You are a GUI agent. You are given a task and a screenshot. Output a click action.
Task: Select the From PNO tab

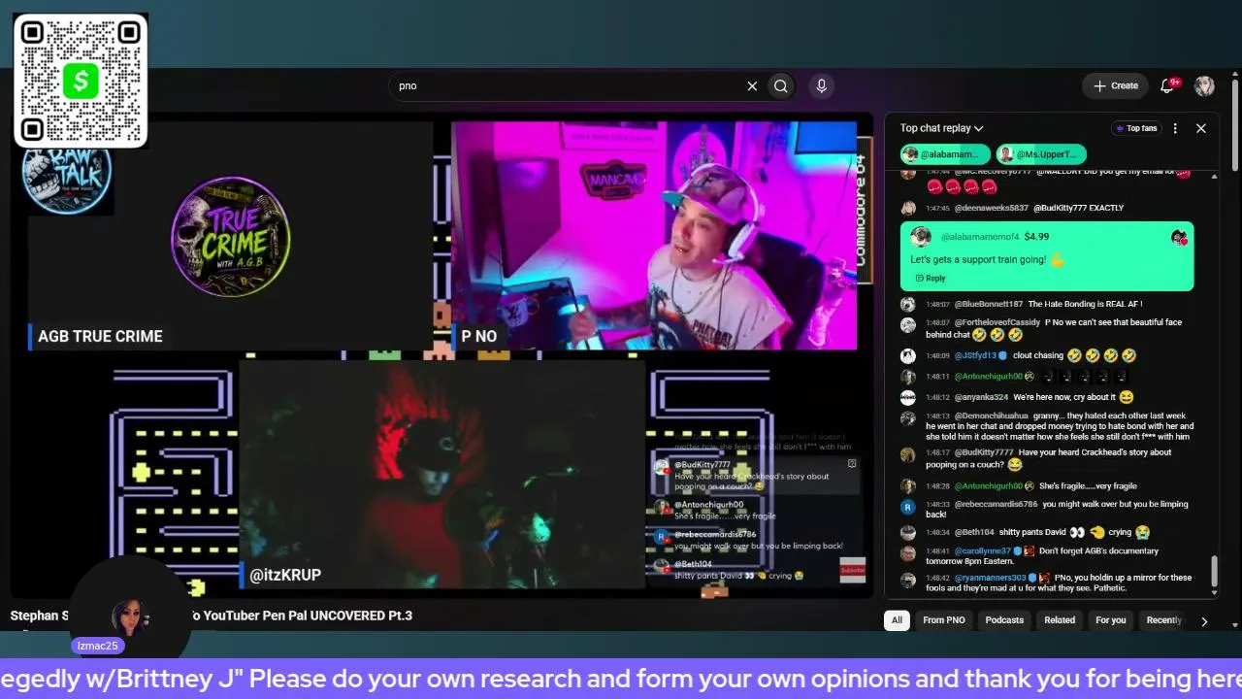pyautogui.click(x=944, y=620)
